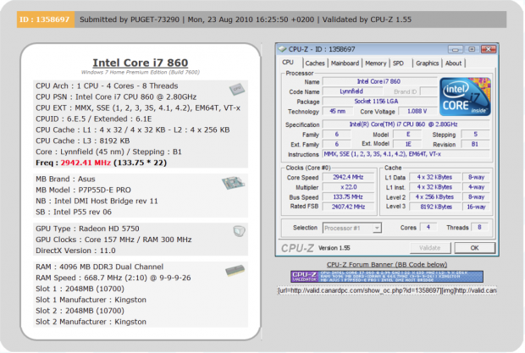
Task: Click the L1 Data 4 x 32 KBytes value
Action: pyautogui.click(x=434, y=177)
